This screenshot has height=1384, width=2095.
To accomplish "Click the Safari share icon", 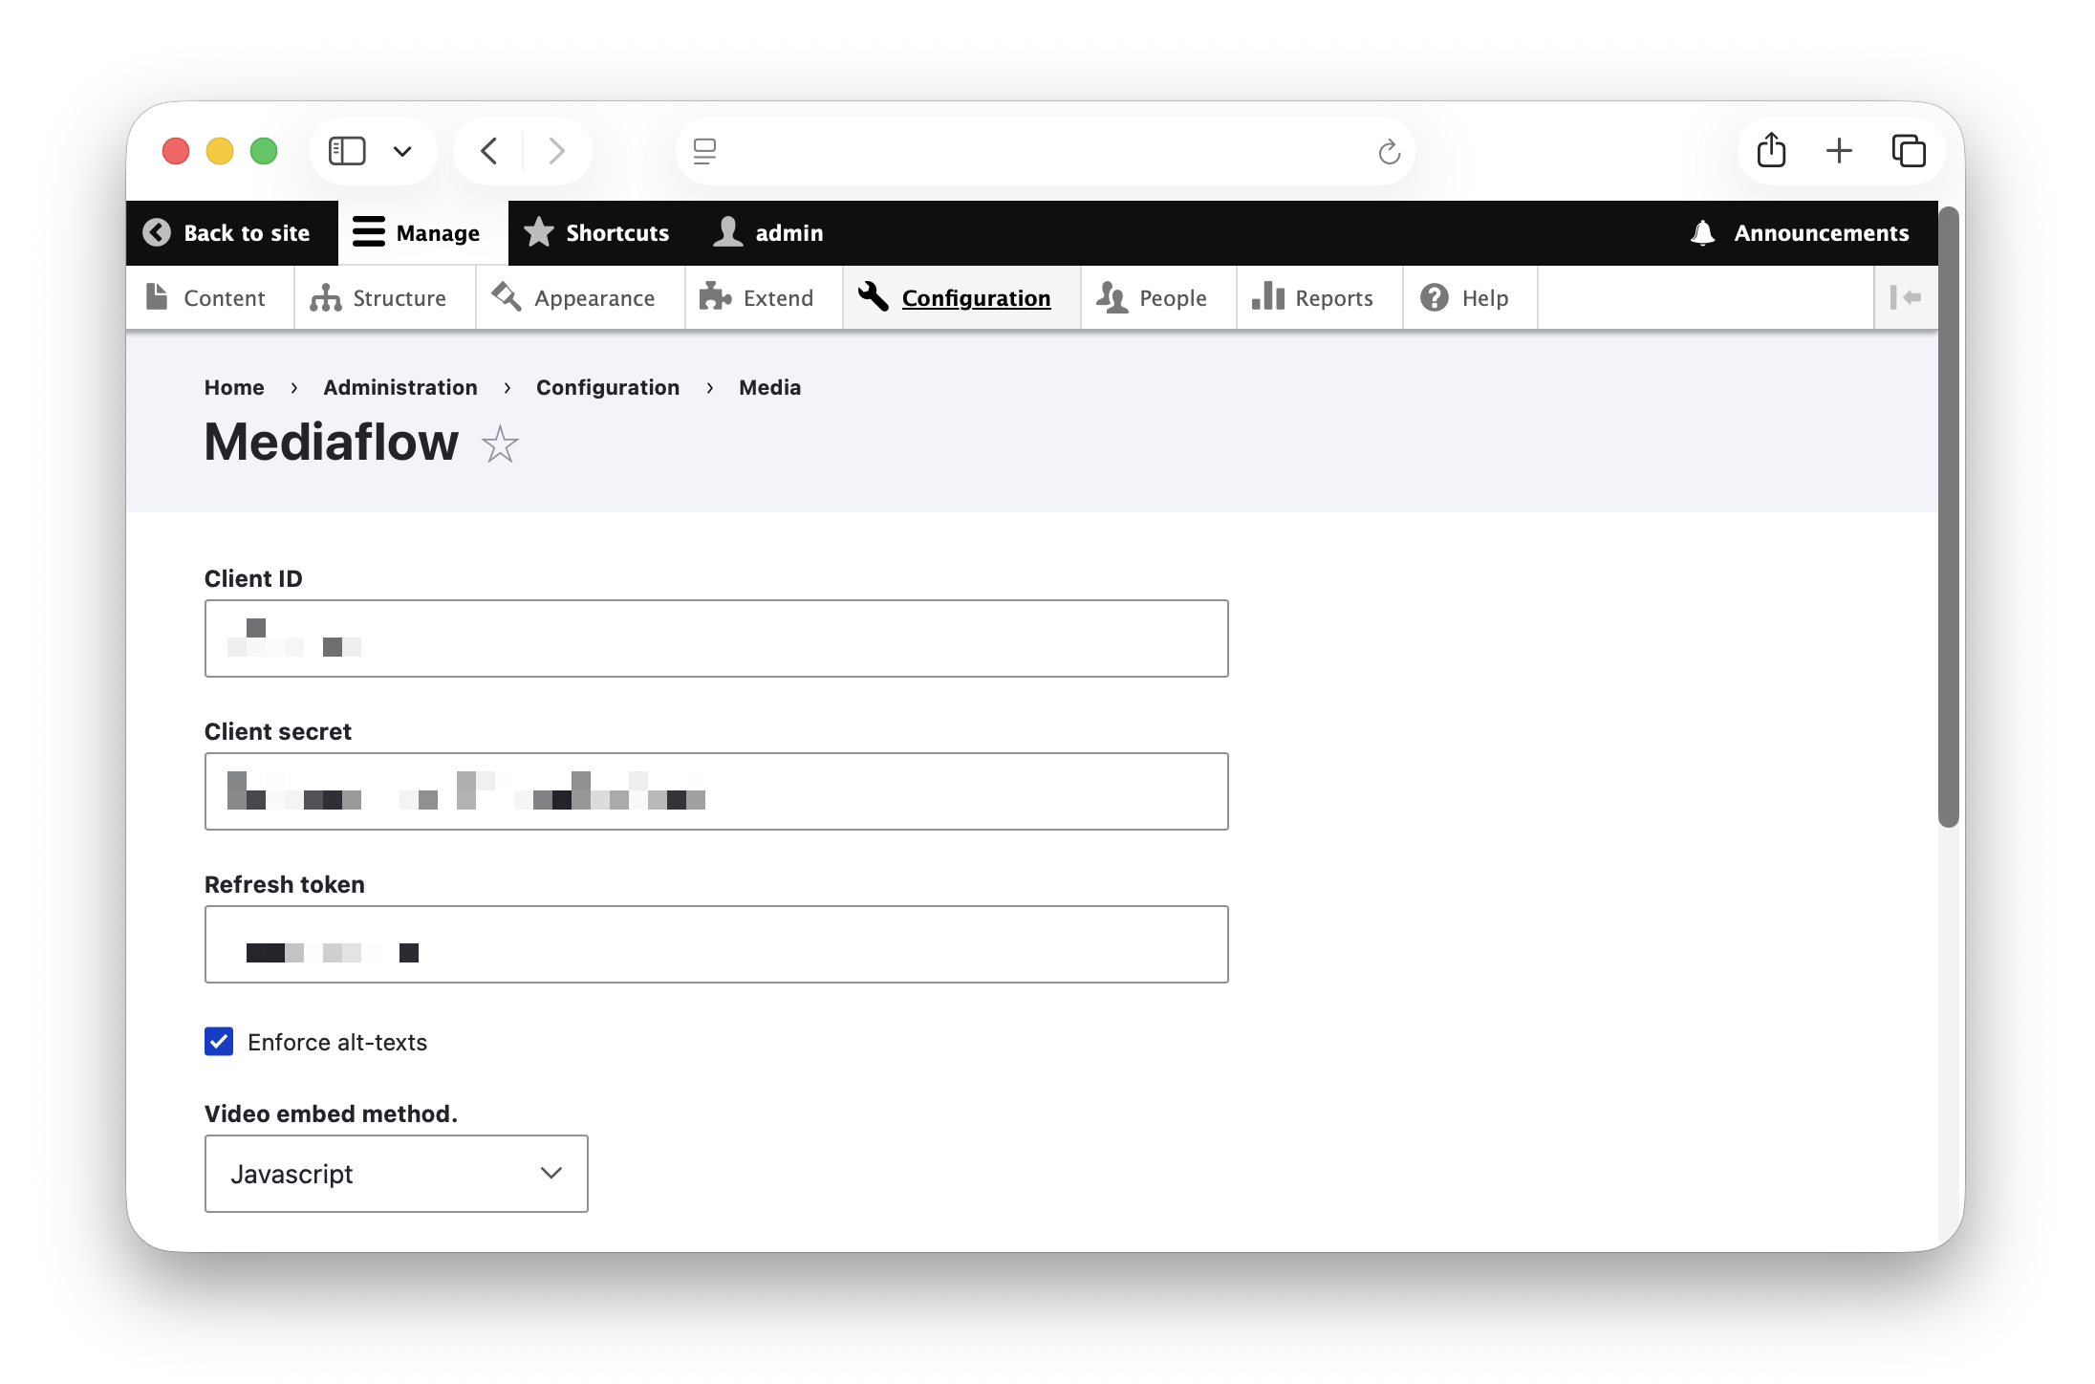I will pos(1771,151).
